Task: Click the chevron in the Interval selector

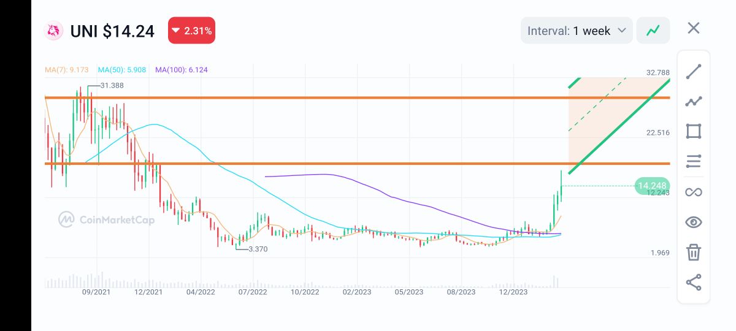Action: pos(621,31)
